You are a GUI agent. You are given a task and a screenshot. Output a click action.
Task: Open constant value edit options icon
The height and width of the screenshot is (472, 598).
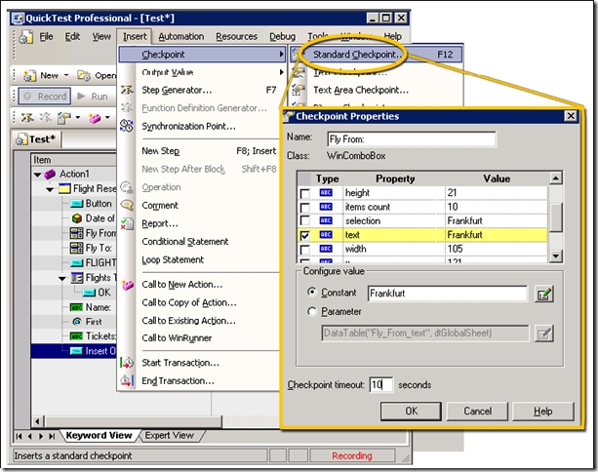click(x=543, y=294)
